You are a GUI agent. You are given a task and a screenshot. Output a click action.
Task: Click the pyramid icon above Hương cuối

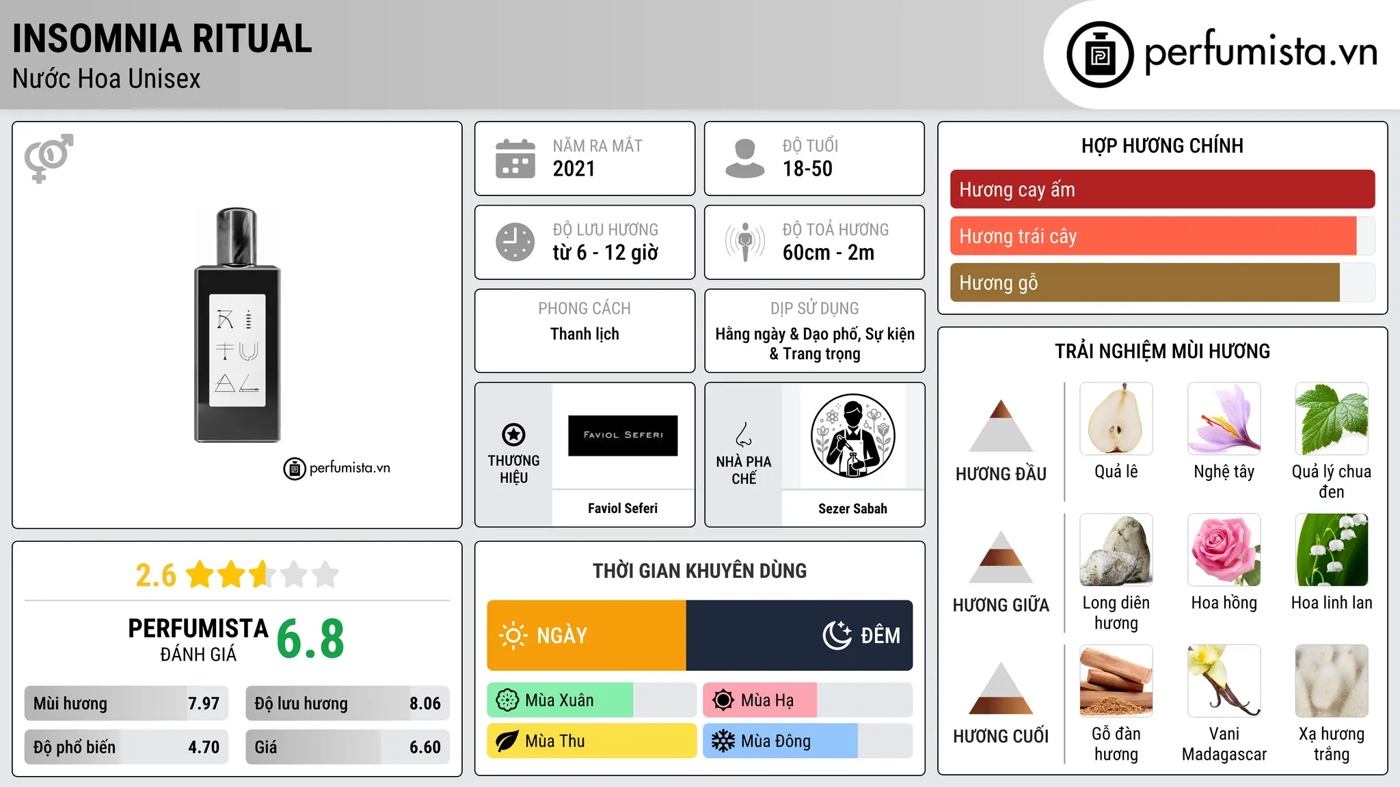[1001, 687]
